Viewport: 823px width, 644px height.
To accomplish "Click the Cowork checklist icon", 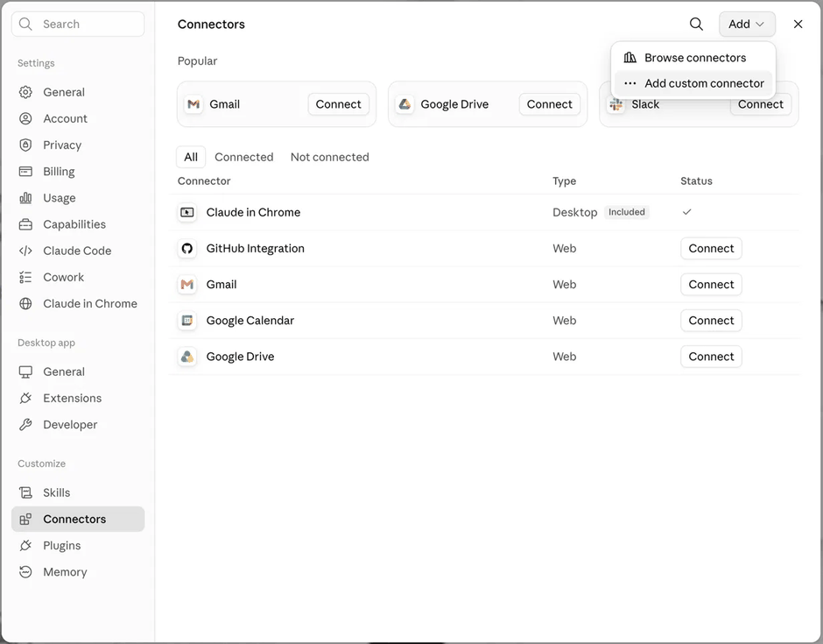I will click(x=25, y=278).
